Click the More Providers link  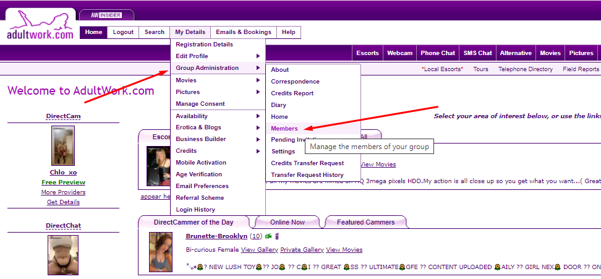click(63, 192)
